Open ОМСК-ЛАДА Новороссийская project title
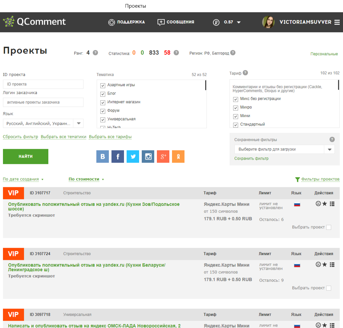The image size is (343, 328). click(94, 326)
